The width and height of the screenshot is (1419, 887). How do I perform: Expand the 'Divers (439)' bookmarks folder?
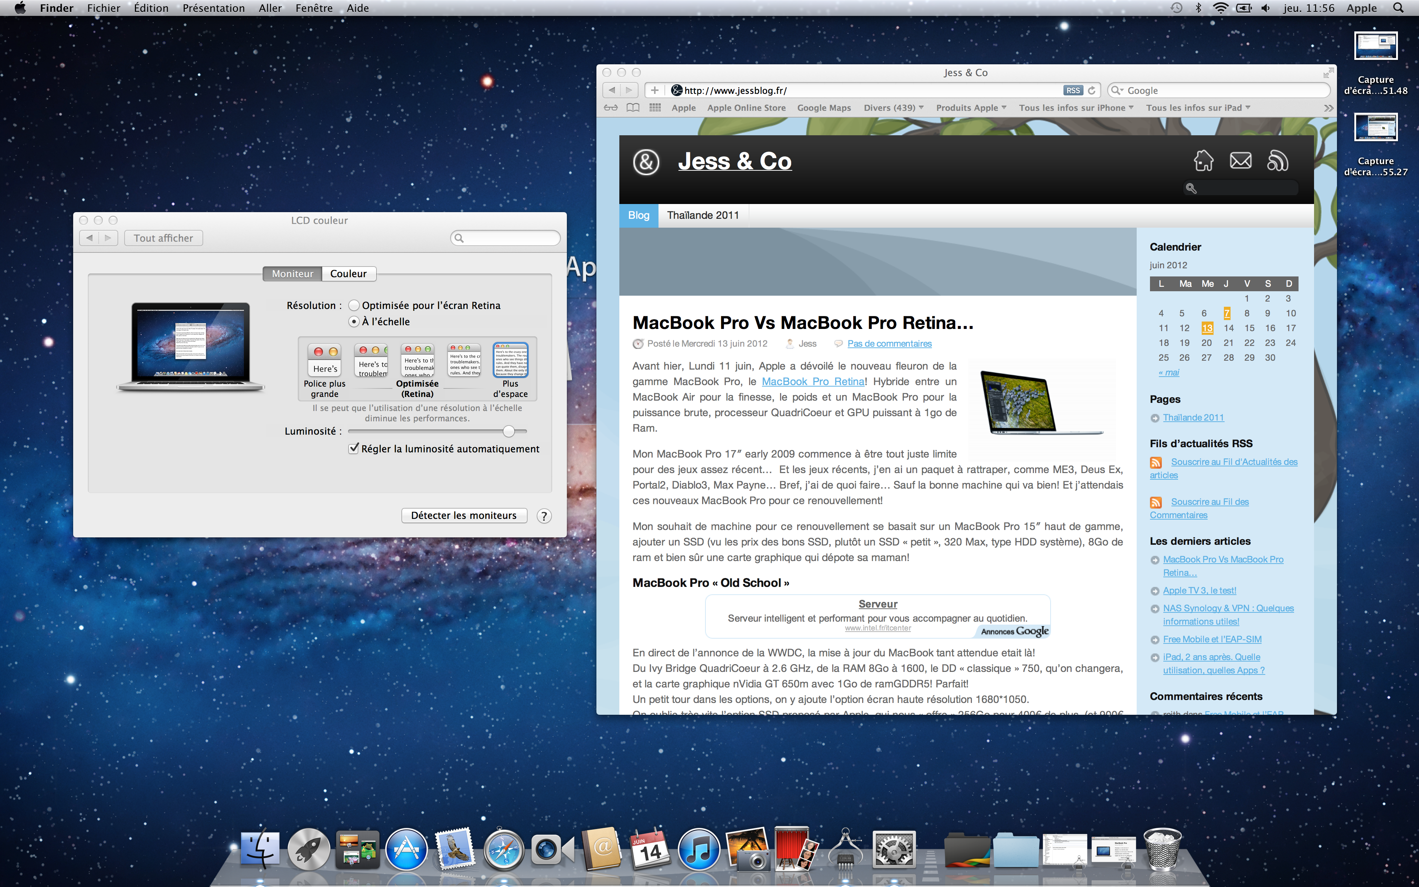click(x=894, y=108)
